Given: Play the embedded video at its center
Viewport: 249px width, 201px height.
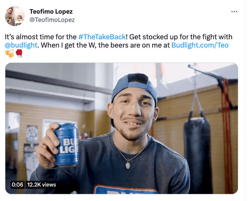Looking at the screenshot, I should point(122,128).
